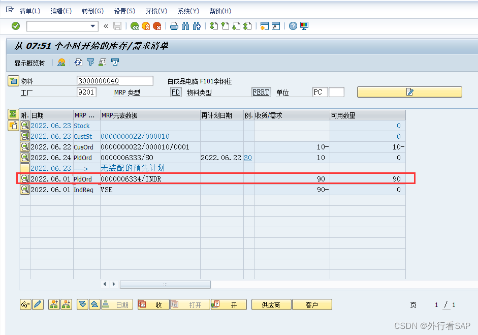Viewport: 478px width, 335px height.
Task: Click the MRP 类型 value PD
Action: point(176,92)
